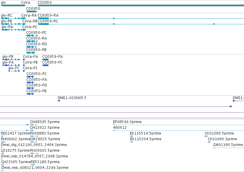Image resolution: width=244 pixels, height=172 pixels.
Task: Click the glo-PB protein feature
Action: click(x=11, y=60)
